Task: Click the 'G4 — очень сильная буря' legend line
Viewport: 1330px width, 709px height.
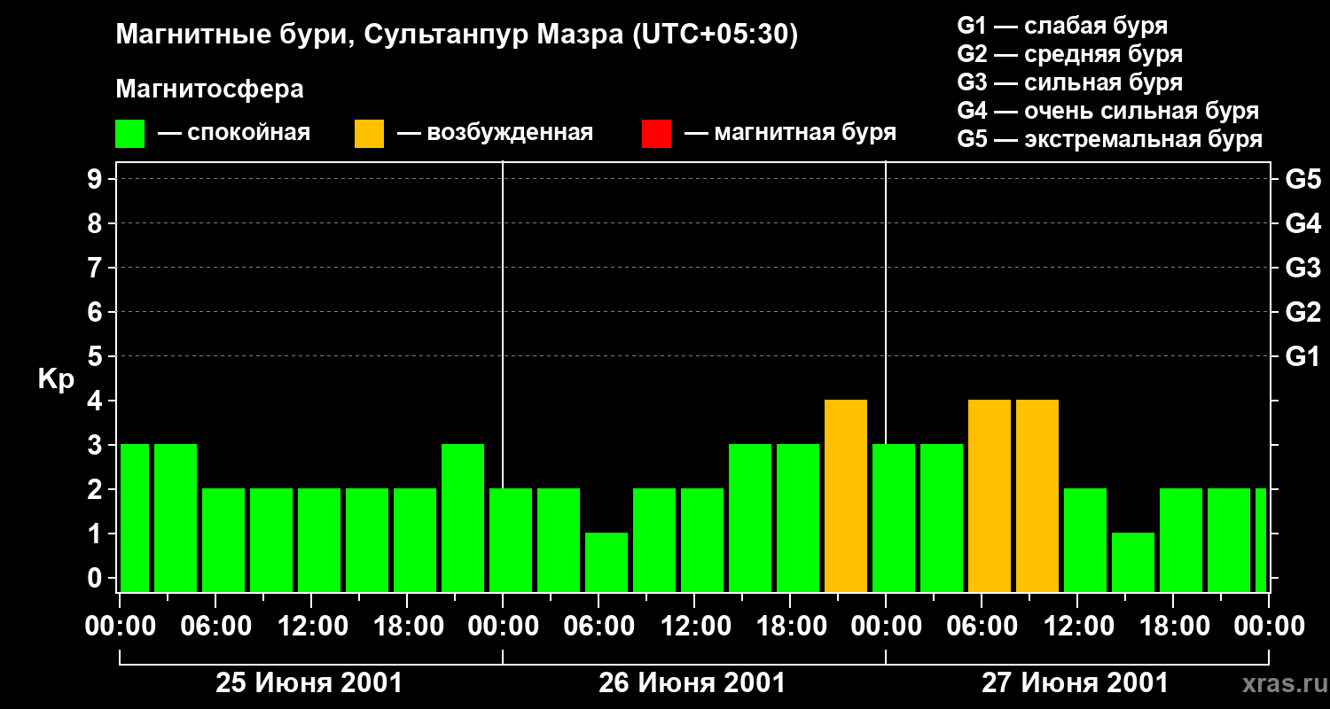Action: pyautogui.click(x=1108, y=111)
